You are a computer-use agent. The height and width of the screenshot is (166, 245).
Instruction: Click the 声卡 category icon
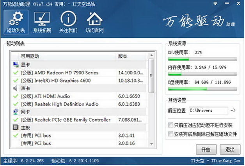[16, 88]
